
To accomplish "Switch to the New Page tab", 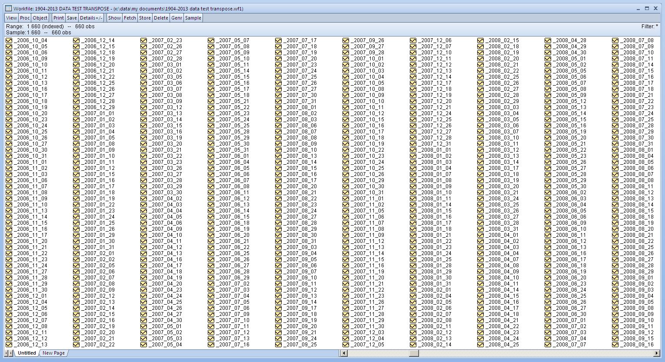I will [x=53, y=353].
